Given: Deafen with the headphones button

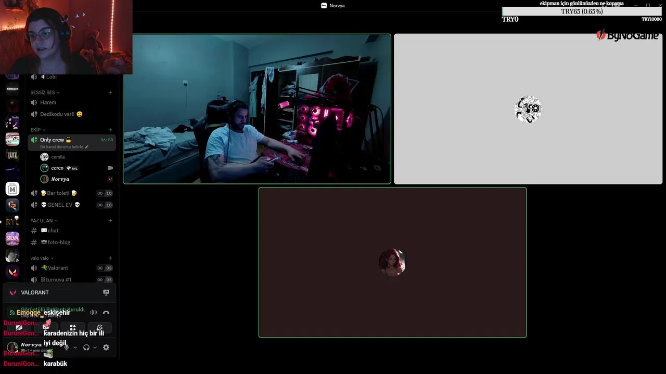Looking at the screenshot, I should [x=86, y=348].
